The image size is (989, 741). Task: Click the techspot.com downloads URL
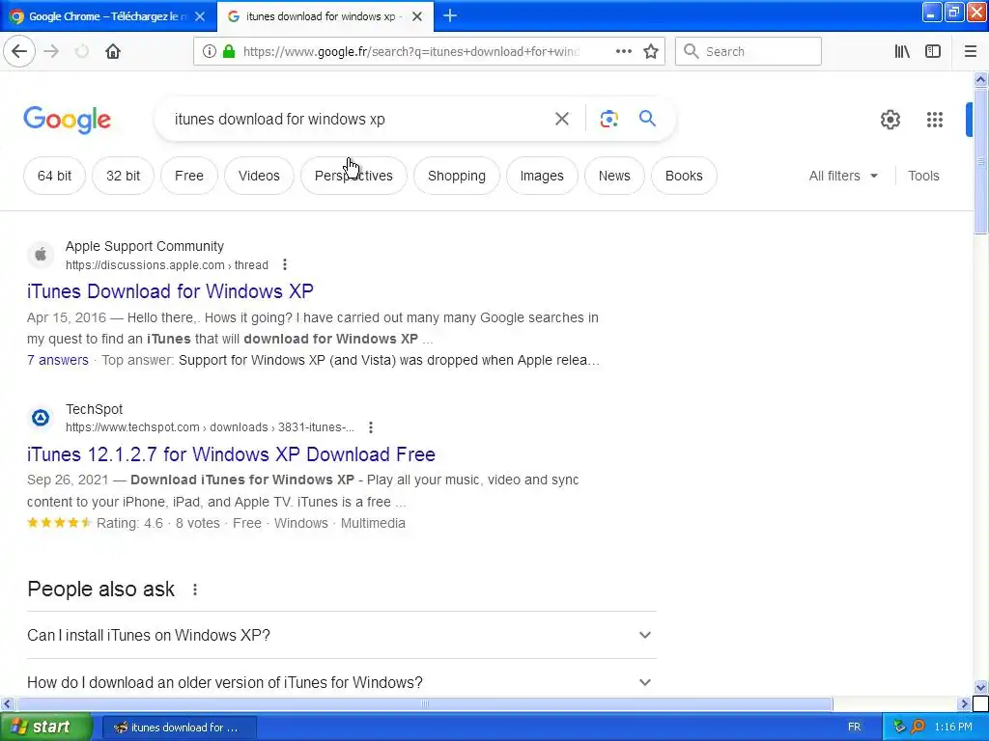click(x=210, y=427)
